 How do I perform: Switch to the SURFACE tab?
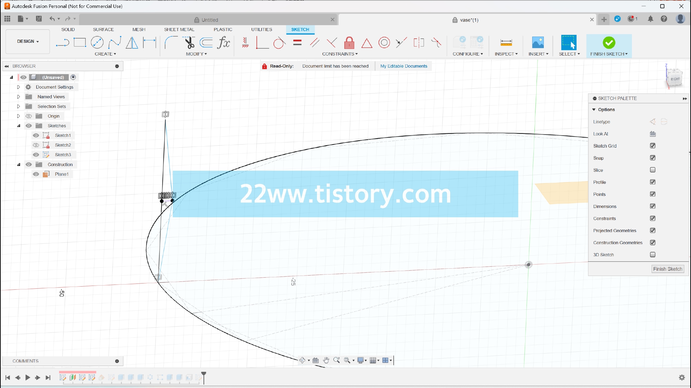point(103,30)
